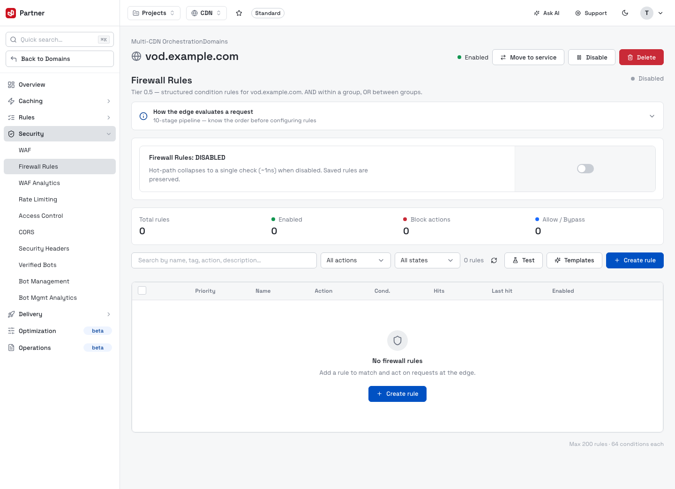Click the Overview grid icon in sidebar
The height and width of the screenshot is (489, 675).
click(11, 85)
